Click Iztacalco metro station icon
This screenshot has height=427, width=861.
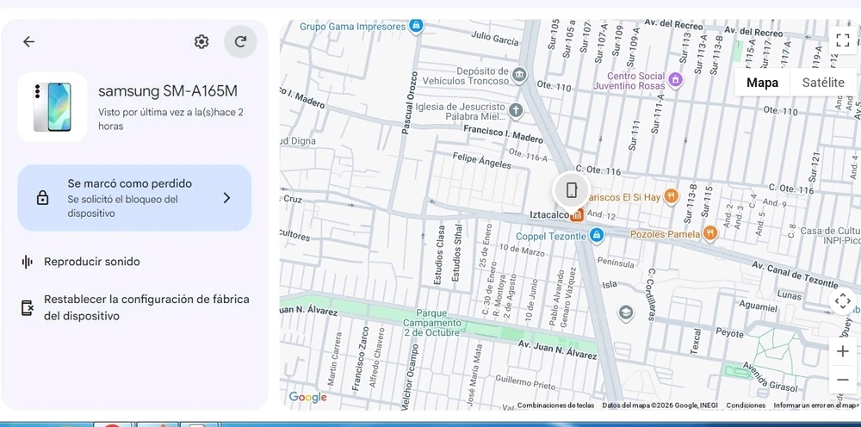(577, 215)
